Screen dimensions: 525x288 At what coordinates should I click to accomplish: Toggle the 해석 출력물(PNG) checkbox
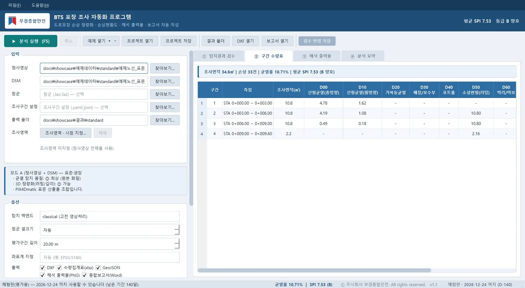click(x=42, y=275)
